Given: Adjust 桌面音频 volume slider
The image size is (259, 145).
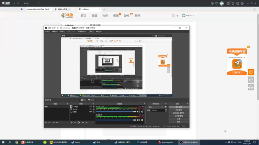Looking at the screenshot, I should click(x=116, y=120).
